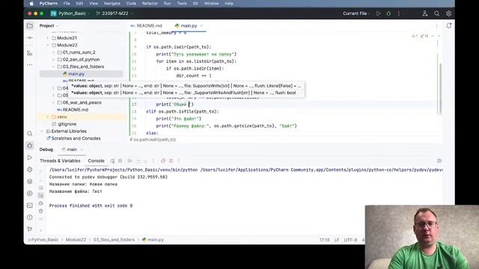Open the File menu

pos(67,3)
